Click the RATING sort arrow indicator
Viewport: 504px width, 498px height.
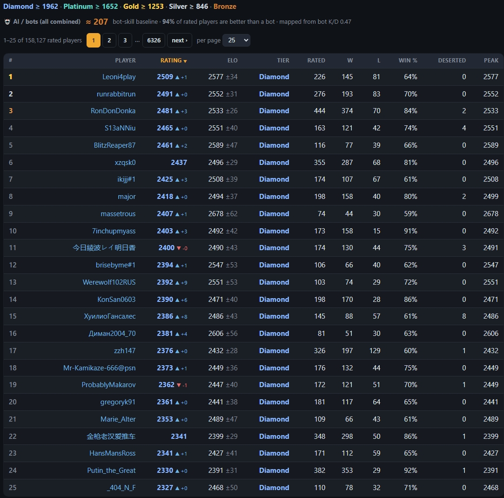point(185,61)
